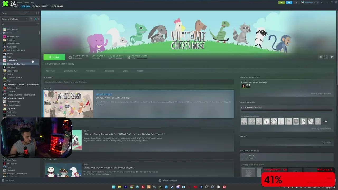The height and width of the screenshot is (190, 338).
Task: Click the cloud status icon
Action: click(70, 57)
